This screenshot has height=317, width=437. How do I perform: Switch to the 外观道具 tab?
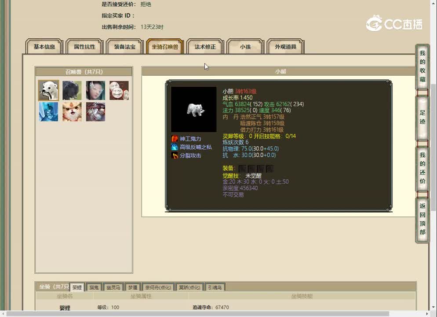click(x=285, y=47)
